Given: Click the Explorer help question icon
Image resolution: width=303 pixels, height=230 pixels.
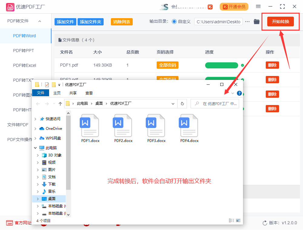Looking at the screenshot, I should (x=239, y=93).
